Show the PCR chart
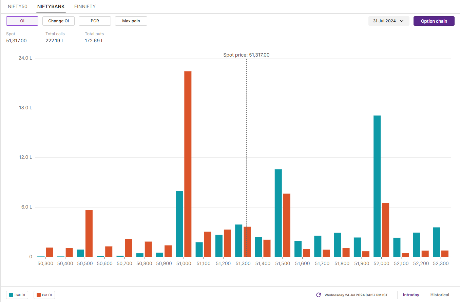This screenshot has width=460, height=302. coord(95,21)
